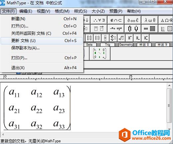
Task: Insert summation template
Action: 113,38
